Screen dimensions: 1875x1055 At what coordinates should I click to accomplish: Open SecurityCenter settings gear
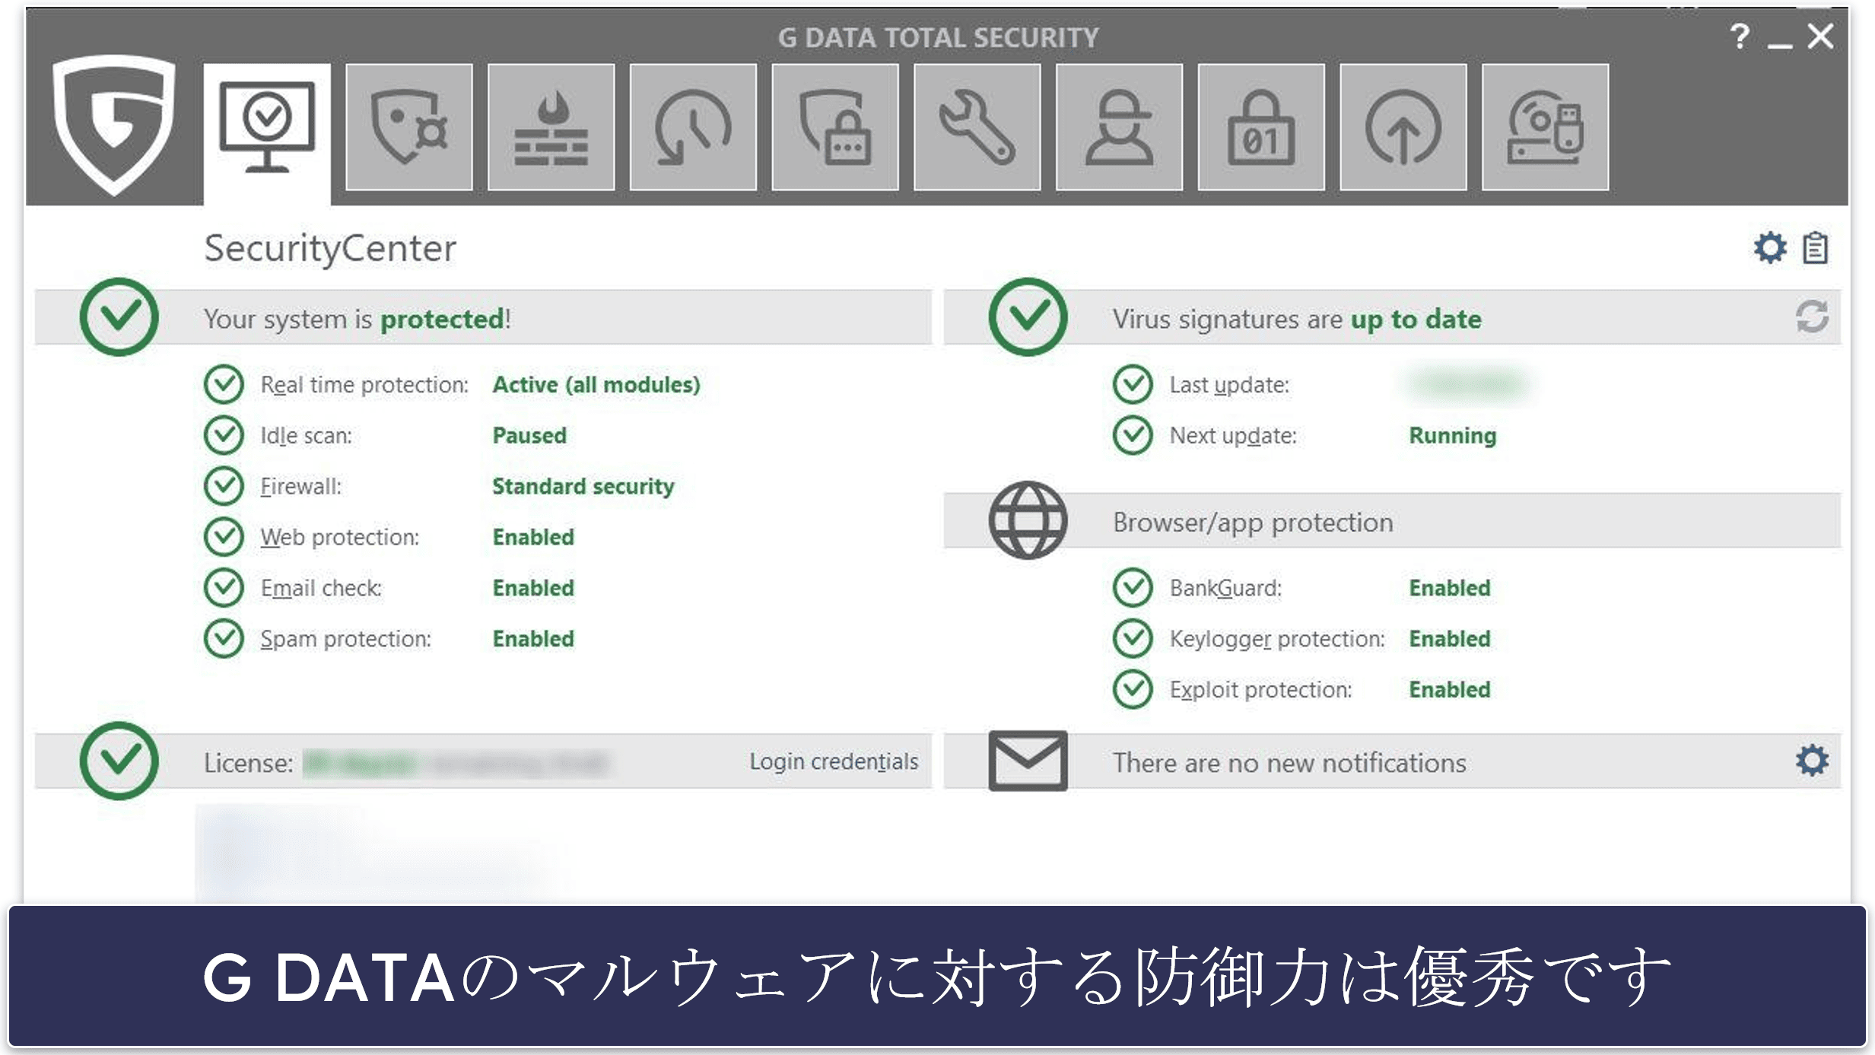[x=1770, y=247]
